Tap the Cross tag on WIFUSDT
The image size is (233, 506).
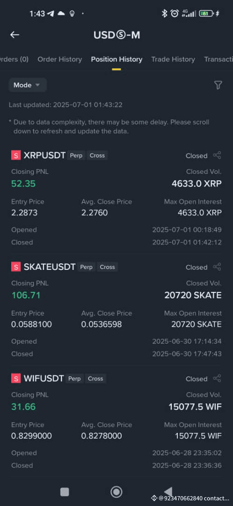pos(96,379)
